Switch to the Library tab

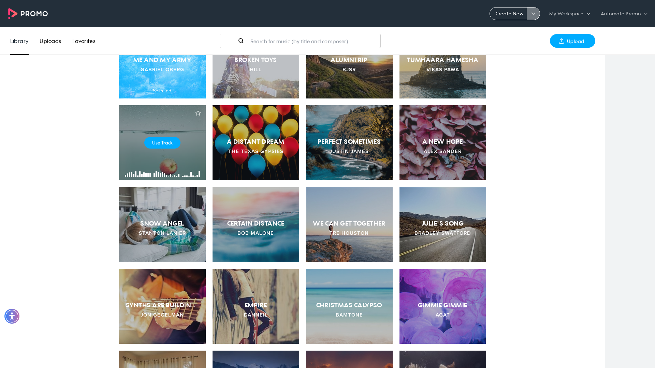pos(19,41)
